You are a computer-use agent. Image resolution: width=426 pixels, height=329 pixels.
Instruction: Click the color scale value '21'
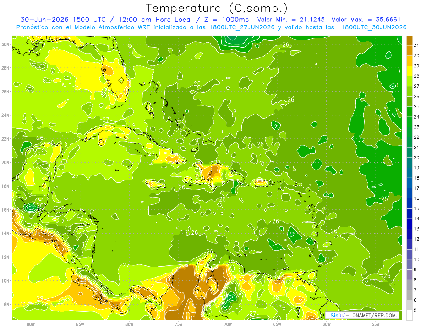(417, 147)
